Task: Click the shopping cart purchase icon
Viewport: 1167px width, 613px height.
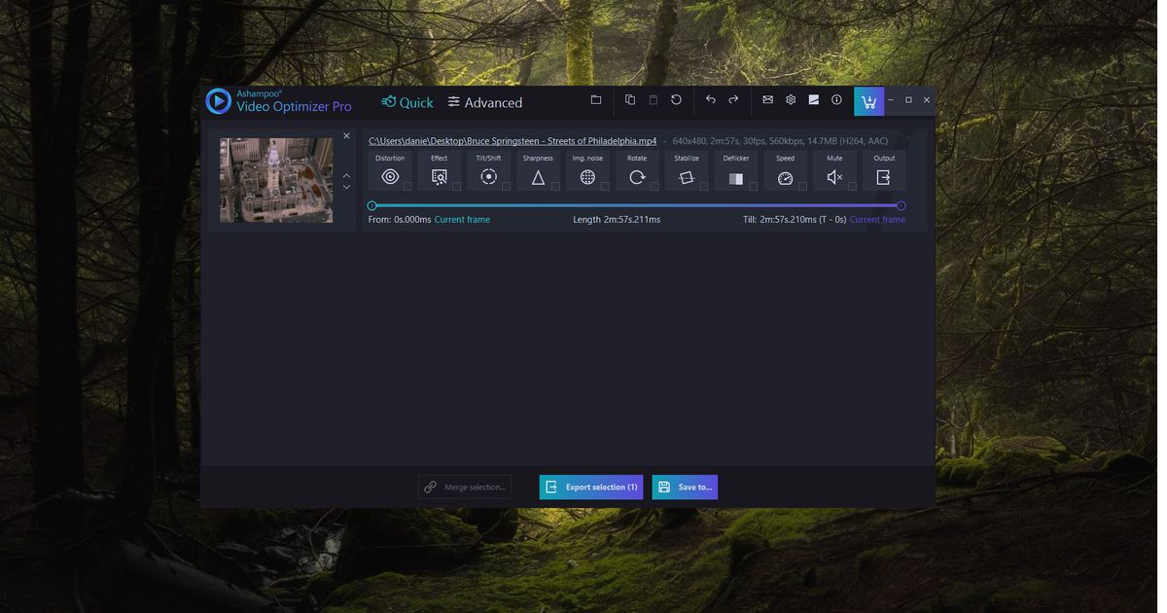Action: point(868,99)
